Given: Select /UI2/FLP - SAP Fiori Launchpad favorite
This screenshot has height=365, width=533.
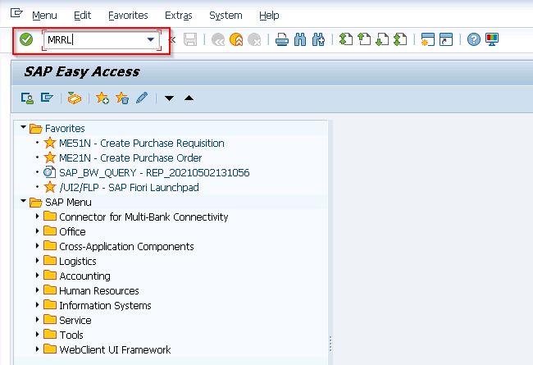Looking at the screenshot, I should (129, 188).
